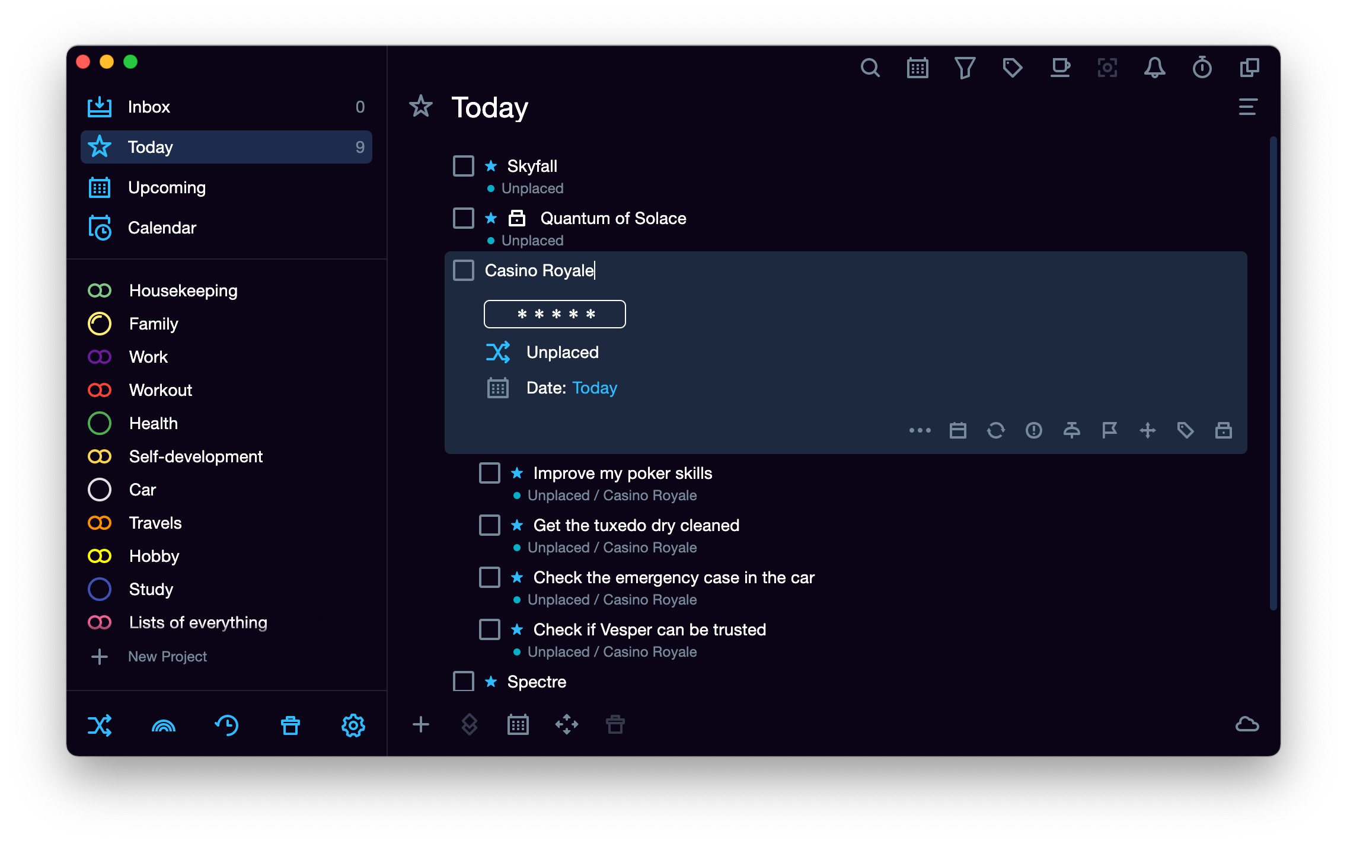Click the asterisks notes field
Image resolution: width=1347 pixels, height=844 pixels.
pos(555,314)
